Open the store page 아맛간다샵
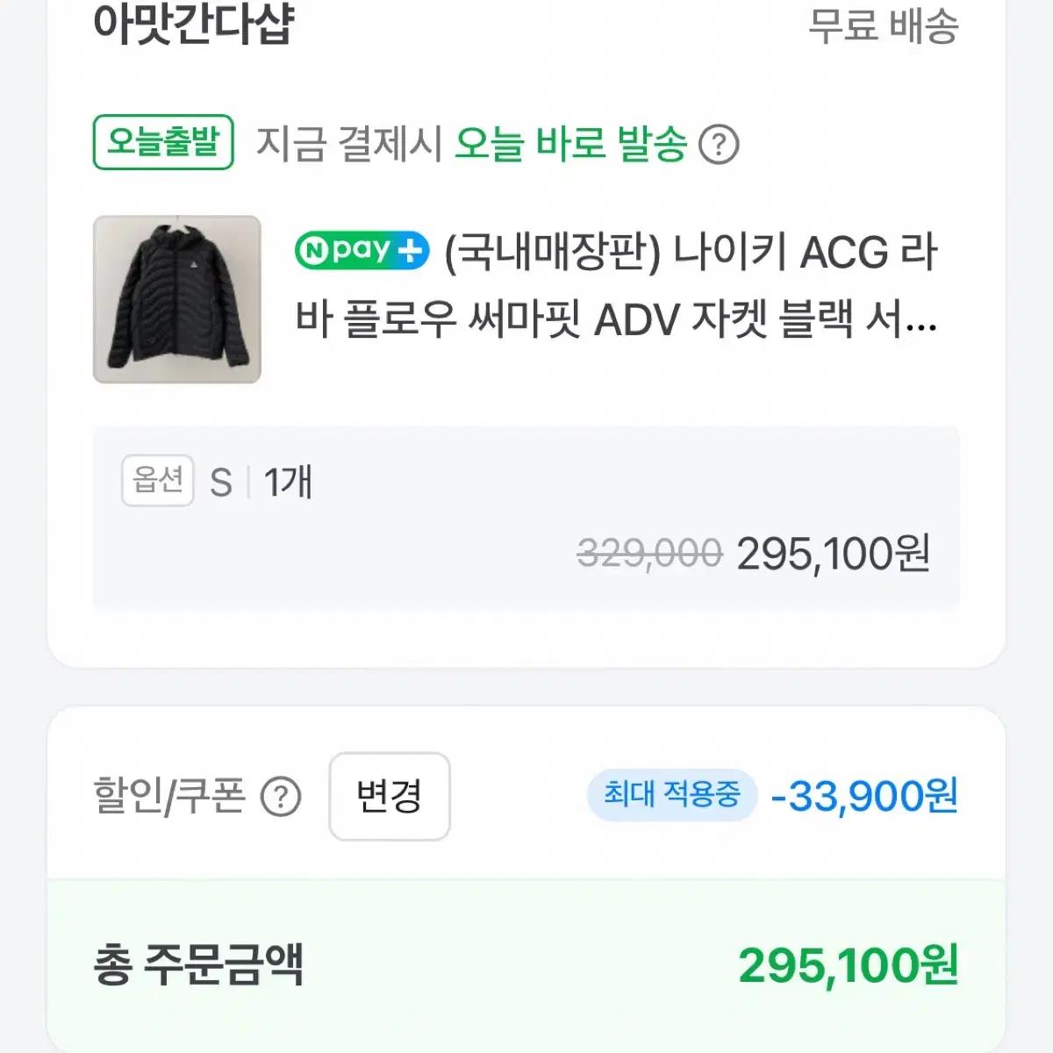This screenshot has height=1053, width=1053. click(191, 25)
